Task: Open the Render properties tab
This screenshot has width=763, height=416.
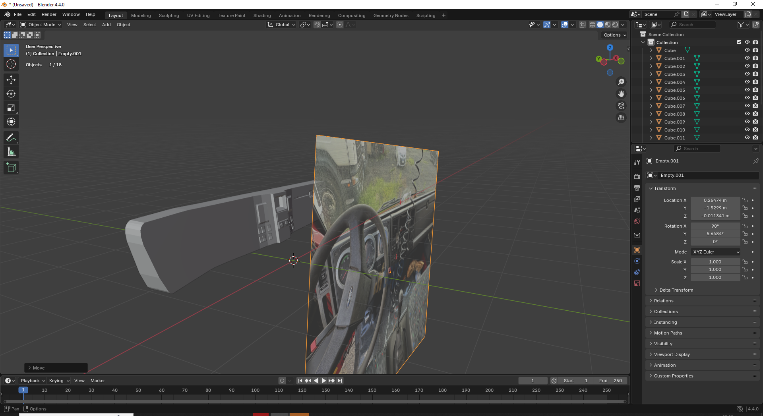Action: click(x=637, y=176)
